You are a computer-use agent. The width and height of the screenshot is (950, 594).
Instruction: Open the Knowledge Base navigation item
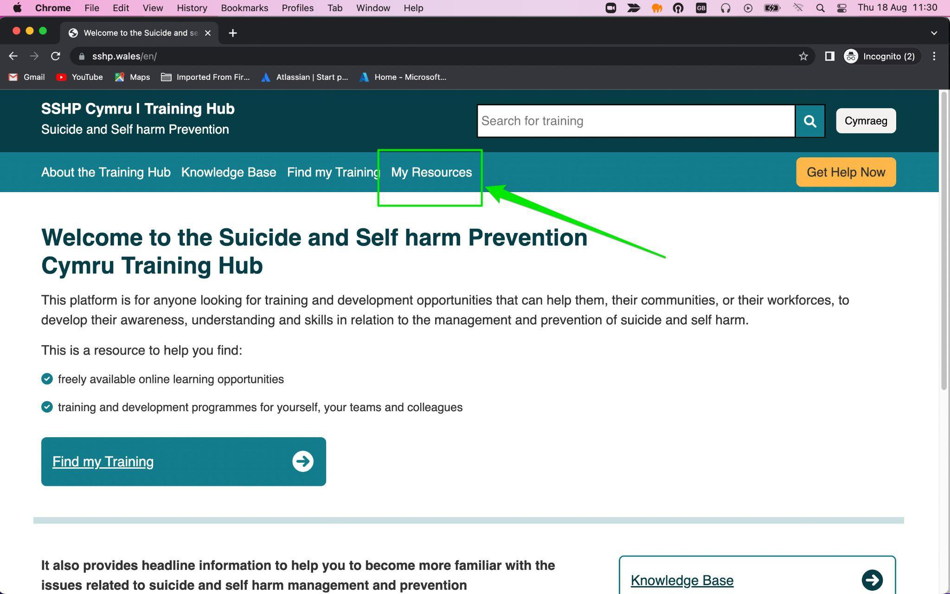click(228, 172)
